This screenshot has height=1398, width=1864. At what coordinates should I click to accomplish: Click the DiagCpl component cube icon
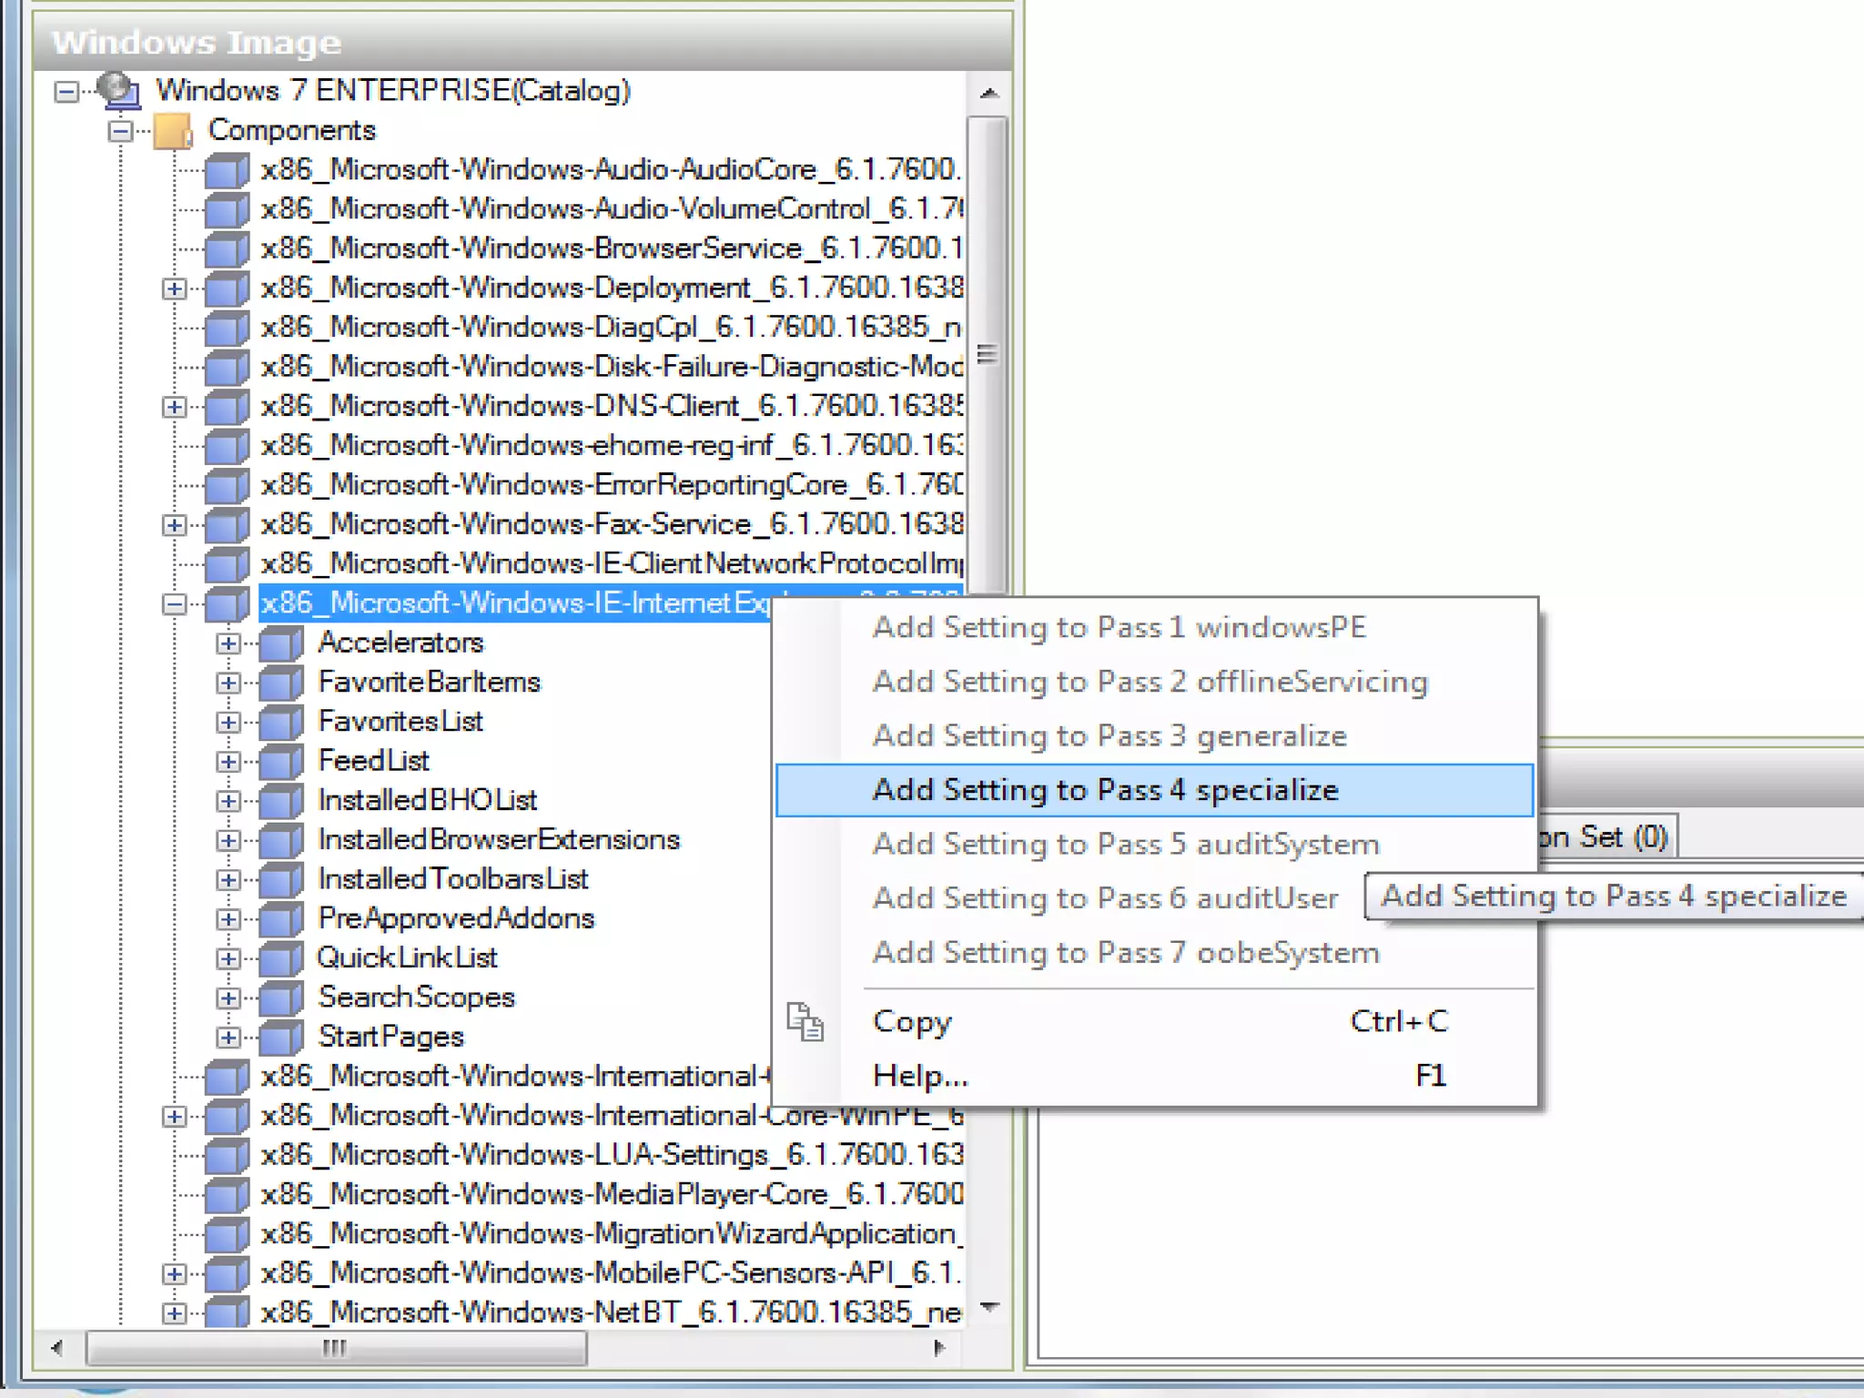click(227, 328)
